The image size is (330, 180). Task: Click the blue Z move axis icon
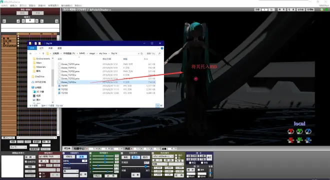point(308,140)
